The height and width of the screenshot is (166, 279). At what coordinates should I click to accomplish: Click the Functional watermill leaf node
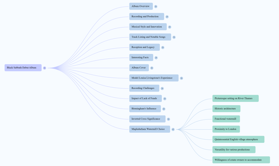(226, 119)
